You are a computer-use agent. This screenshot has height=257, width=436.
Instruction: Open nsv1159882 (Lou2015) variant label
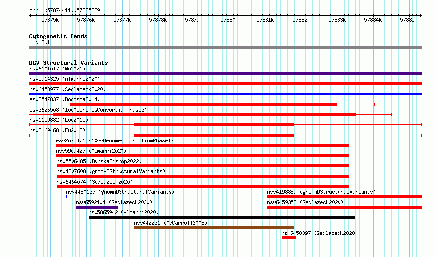(x=59, y=120)
